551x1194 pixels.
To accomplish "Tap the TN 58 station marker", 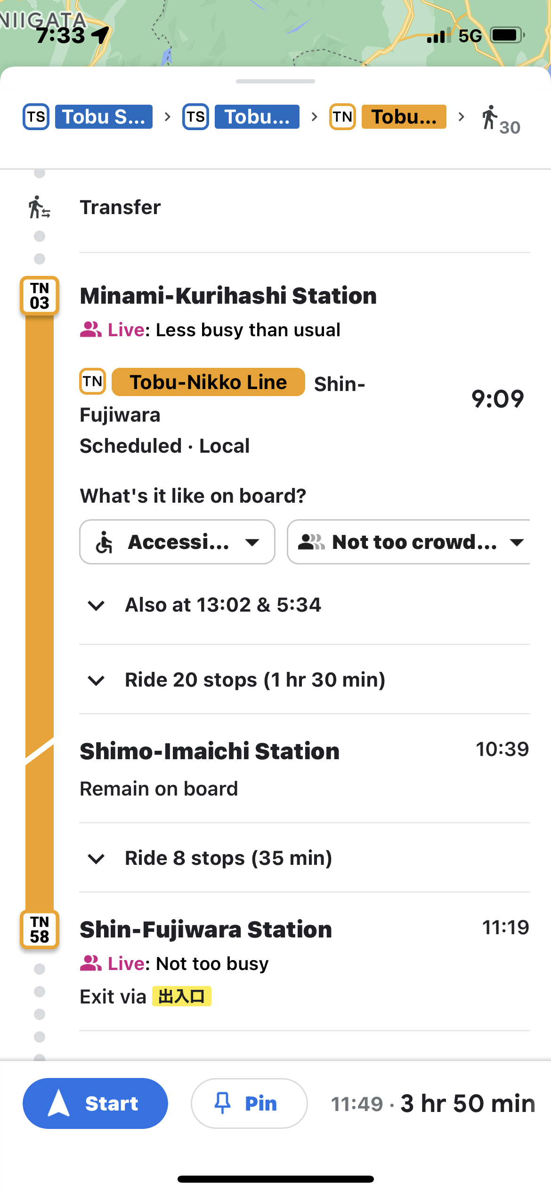I will coord(40,929).
